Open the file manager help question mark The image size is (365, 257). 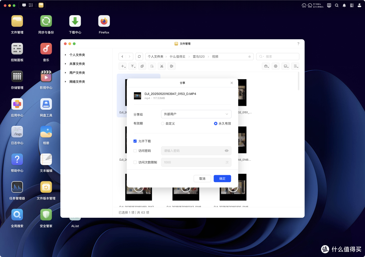click(298, 44)
